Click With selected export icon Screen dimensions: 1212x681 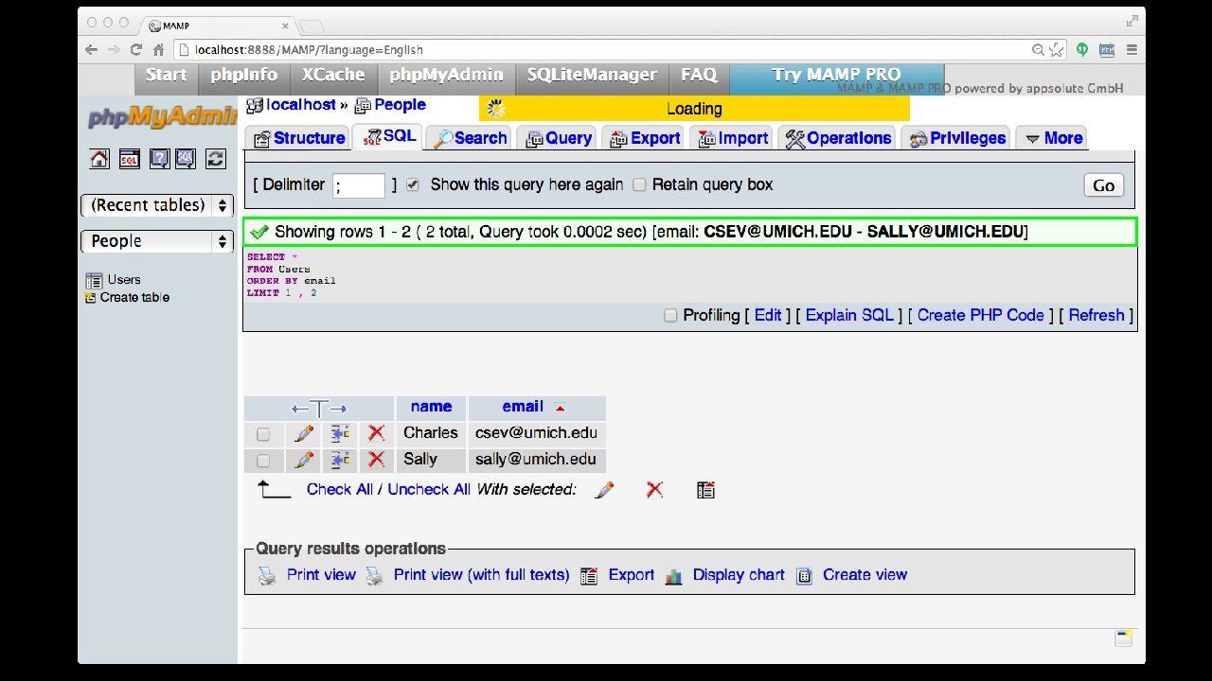coord(705,490)
